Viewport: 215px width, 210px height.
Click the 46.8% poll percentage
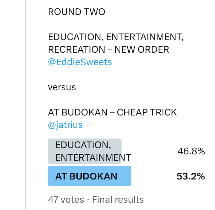click(x=191, y=151)
